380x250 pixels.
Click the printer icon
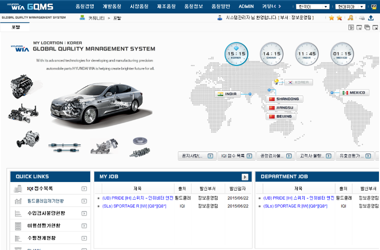362,17
